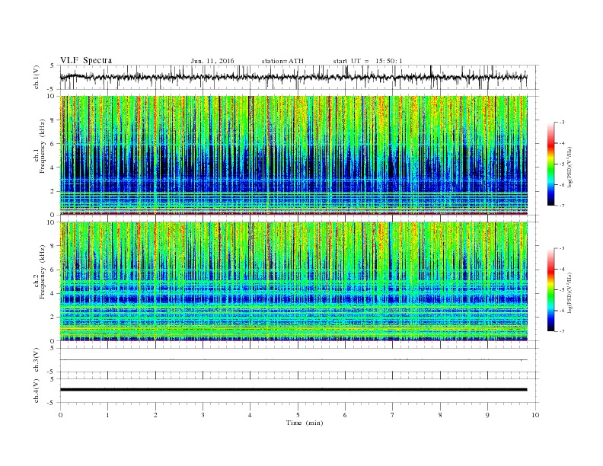Image resolution: width=603 pixels, height=466 pixels.
Task: Click the time axis tick label "8"
Action: click(x=440, y=415)
